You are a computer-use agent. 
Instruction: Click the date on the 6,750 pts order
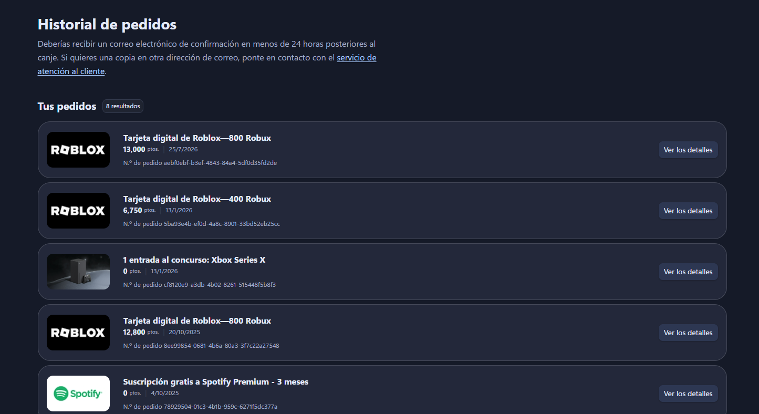coord(179,210)
